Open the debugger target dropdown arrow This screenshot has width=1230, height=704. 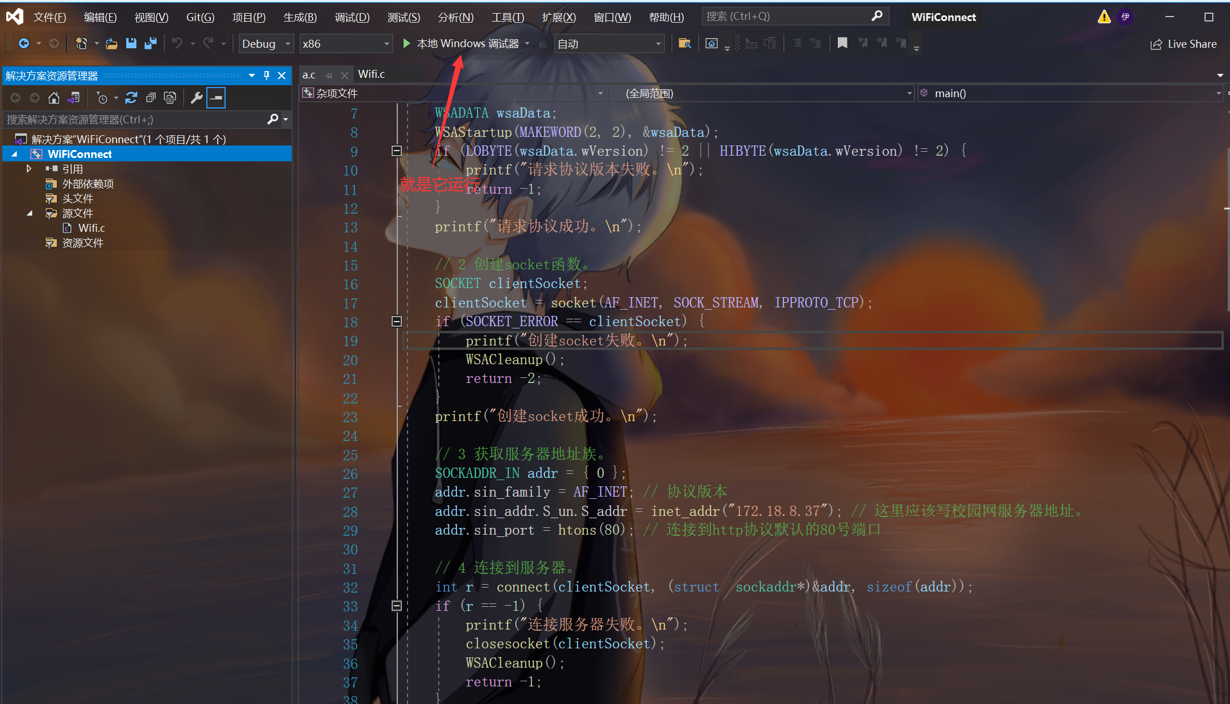click(x=527, y=43)
